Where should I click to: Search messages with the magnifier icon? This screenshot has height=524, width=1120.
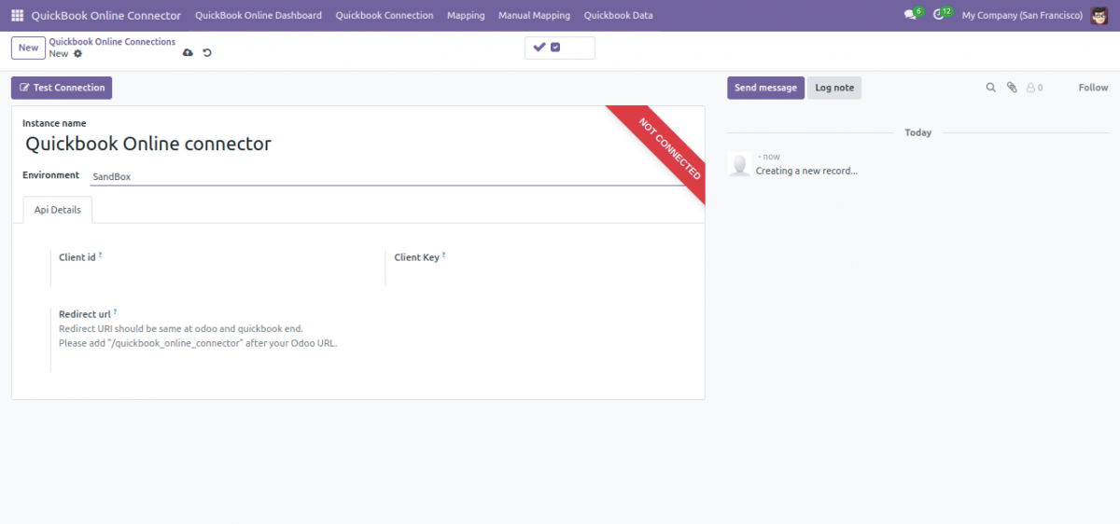point(991,88)
